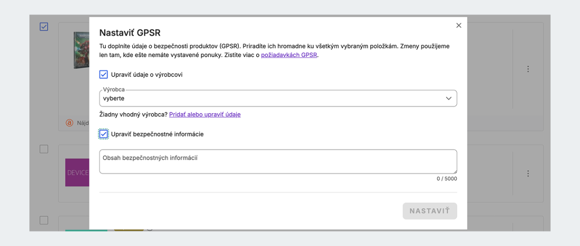Click the Nastaviť GPSR dialog heading
Screen dimensions: 580x246
point(130,33)
